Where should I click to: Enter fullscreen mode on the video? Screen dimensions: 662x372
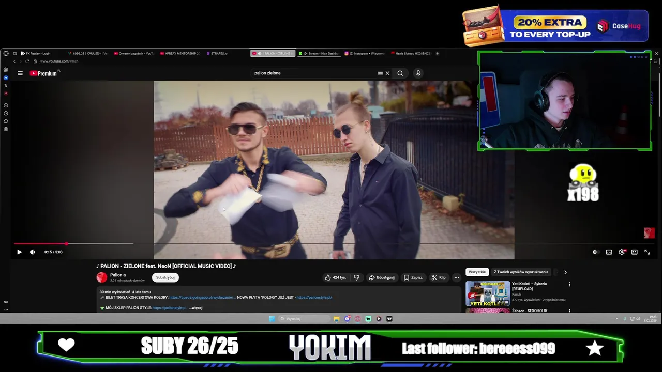(x=647, y=252)
